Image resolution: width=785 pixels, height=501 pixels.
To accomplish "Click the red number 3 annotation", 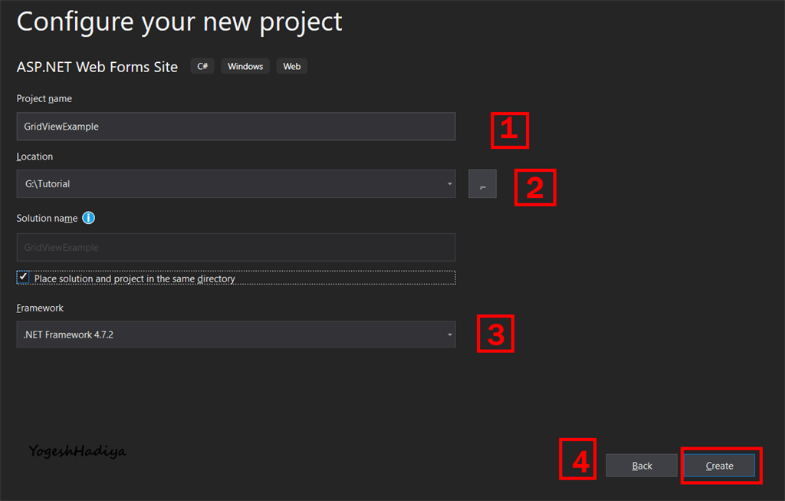I will [x=496, y=334].
